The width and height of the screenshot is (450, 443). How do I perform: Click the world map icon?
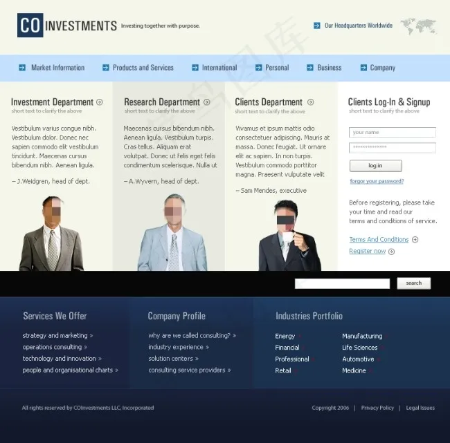[x=418, y=26]
